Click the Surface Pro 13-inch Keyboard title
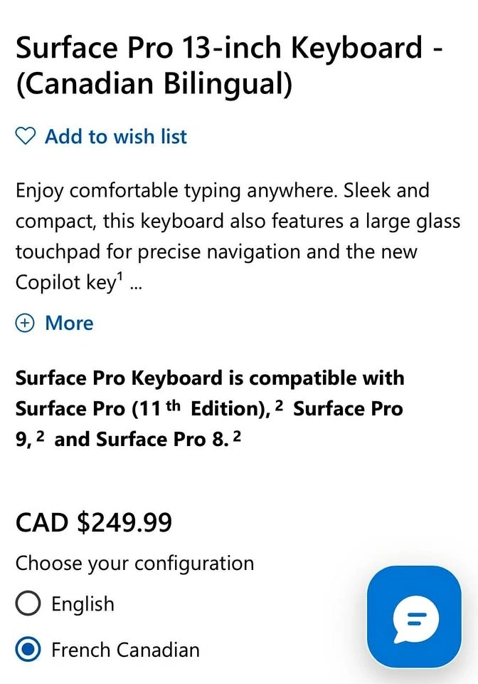Image resolution: width=478 pixels, height=684 pixels. [x=229, y=48]
